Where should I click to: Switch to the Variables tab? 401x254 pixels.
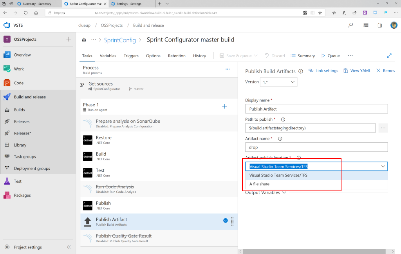[108, 56]
